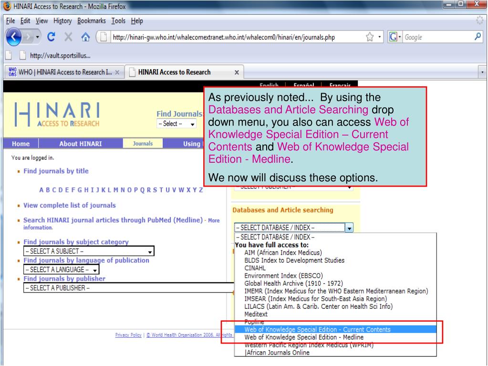Open Search HINARI journal articles through PubMed
488x366 pixels.
113,220
